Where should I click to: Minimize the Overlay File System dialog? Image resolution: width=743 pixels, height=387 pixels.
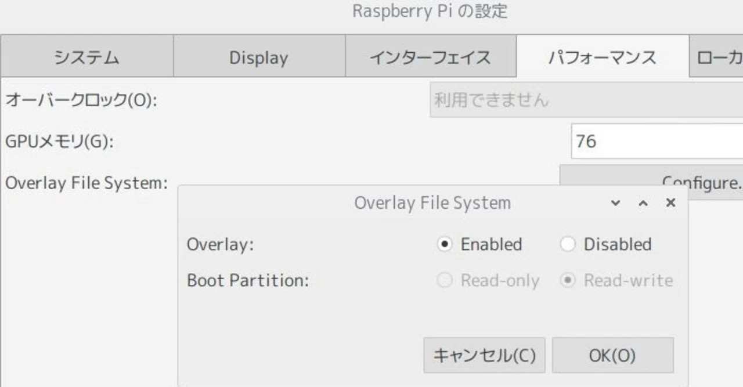(616, 203)
